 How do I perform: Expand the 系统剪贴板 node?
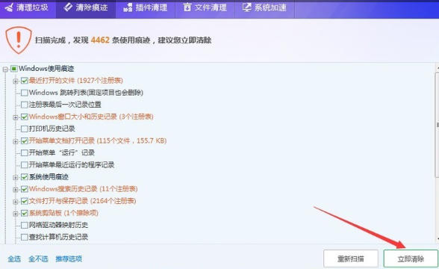point(16,214)
